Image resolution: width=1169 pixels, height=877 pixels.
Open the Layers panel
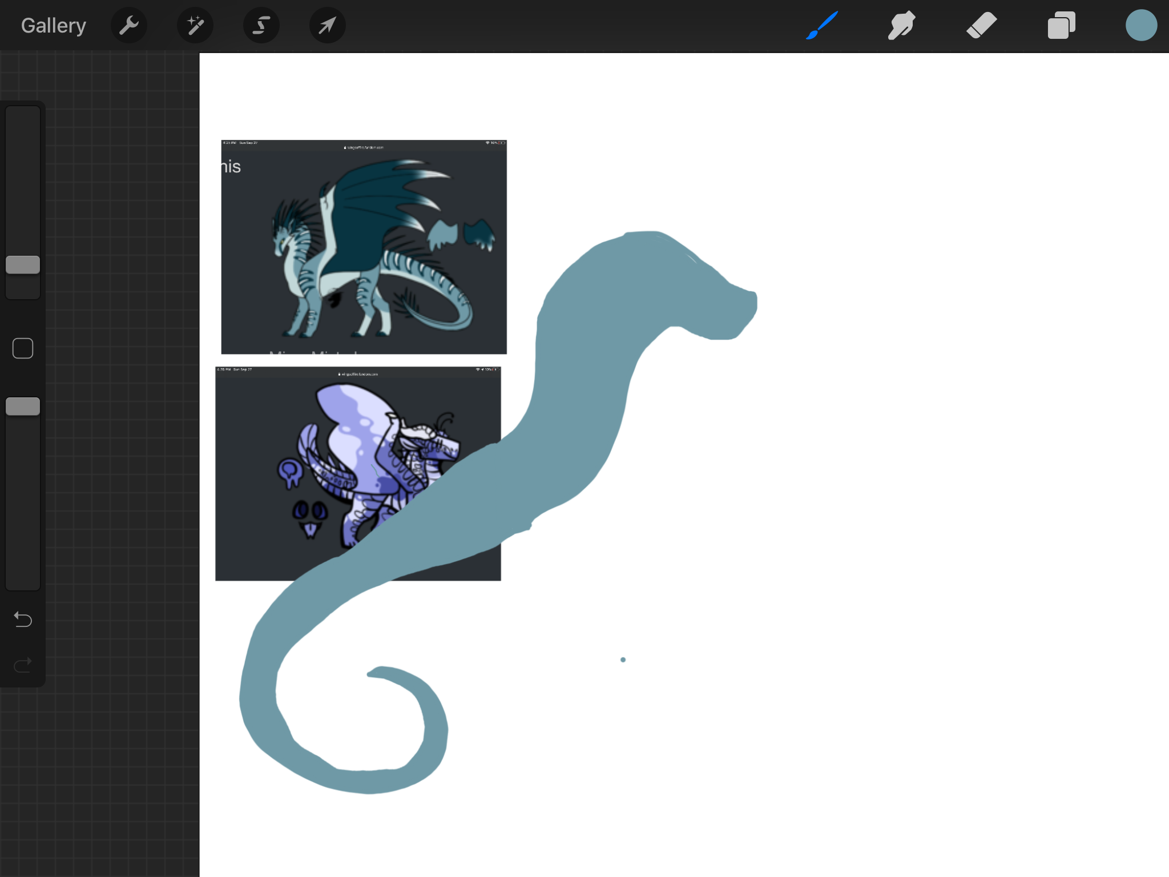[1061, 26]
